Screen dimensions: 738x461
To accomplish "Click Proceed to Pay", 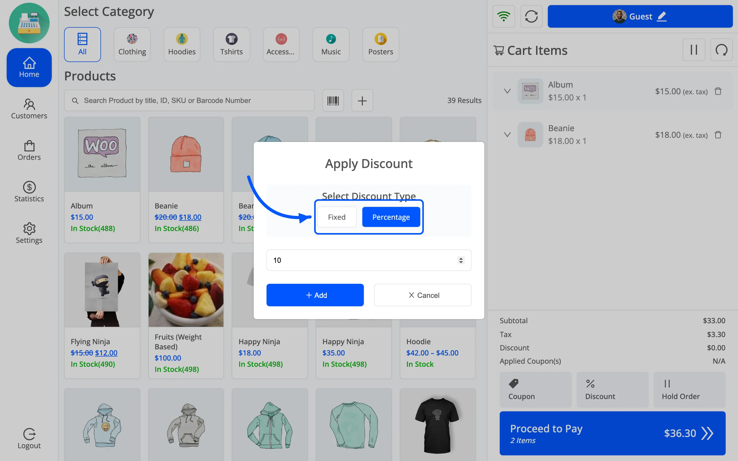I will (x=612, y=433).
